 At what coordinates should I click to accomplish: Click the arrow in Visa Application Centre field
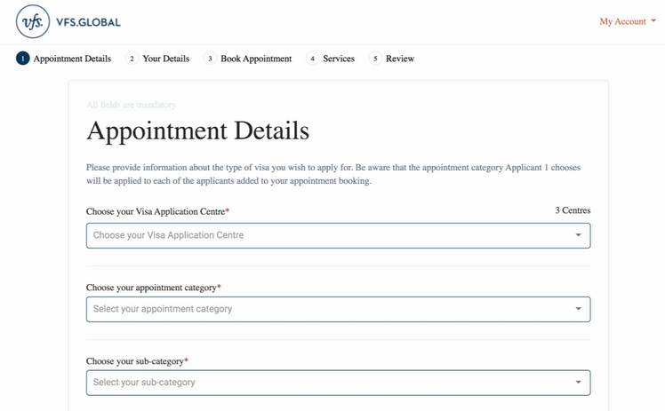pyautogui.click(x=578, y=235)
